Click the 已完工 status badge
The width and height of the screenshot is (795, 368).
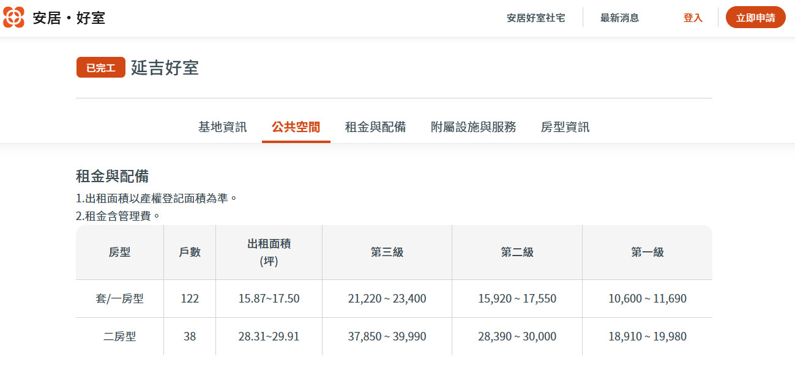pos(100,68)
